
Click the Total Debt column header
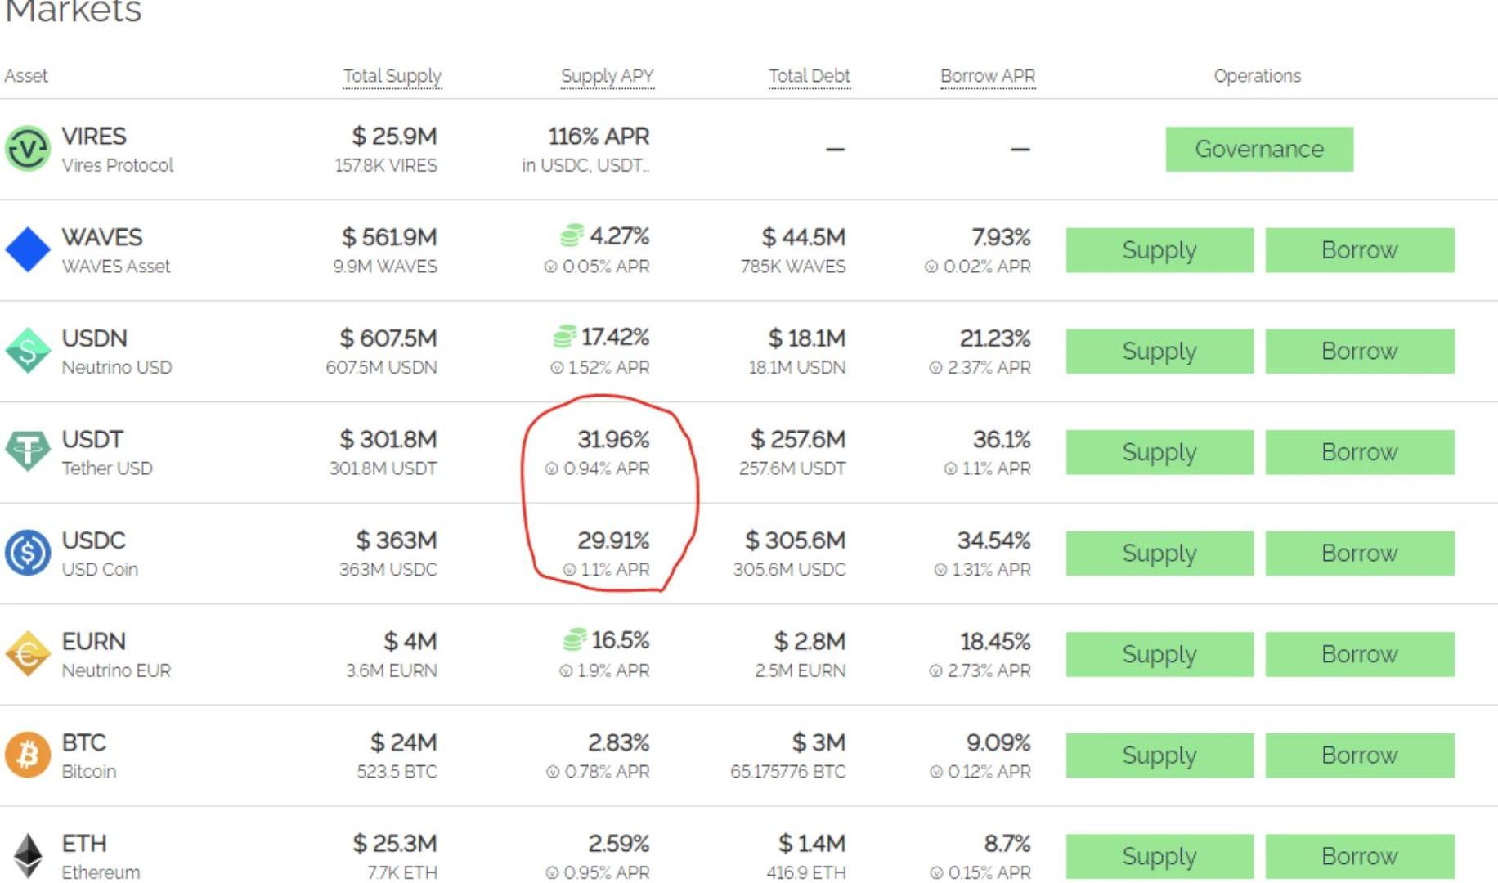click(x=810, y=76)
